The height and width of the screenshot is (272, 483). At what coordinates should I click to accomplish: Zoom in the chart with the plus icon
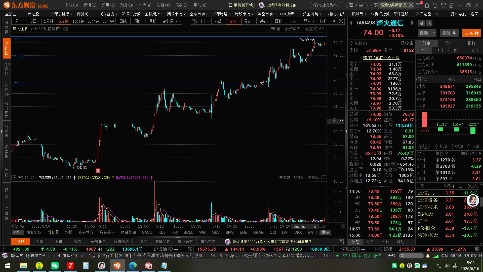tap(201, 21)
